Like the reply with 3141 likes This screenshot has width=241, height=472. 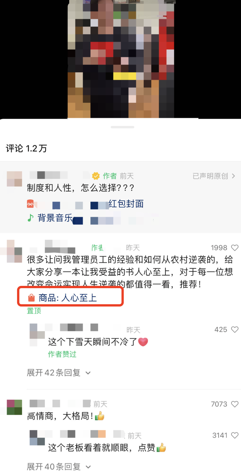235,435
